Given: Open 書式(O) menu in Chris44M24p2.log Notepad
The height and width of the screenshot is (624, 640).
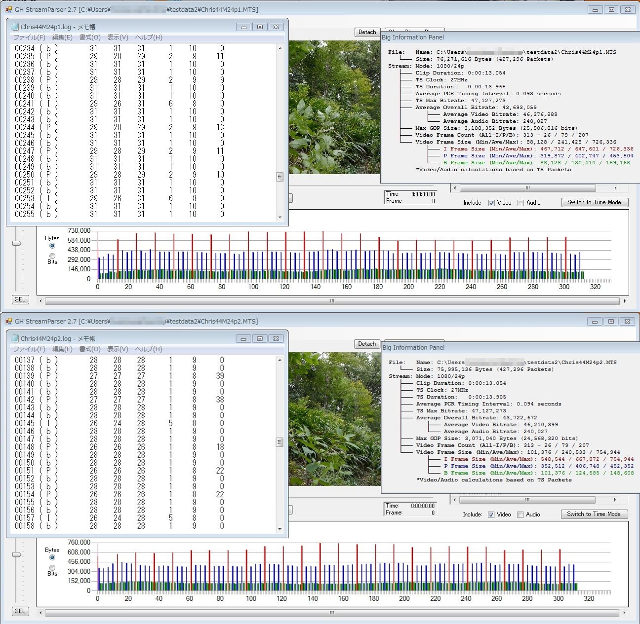Looking at the screenshot, I should click(x=90, y=349).
